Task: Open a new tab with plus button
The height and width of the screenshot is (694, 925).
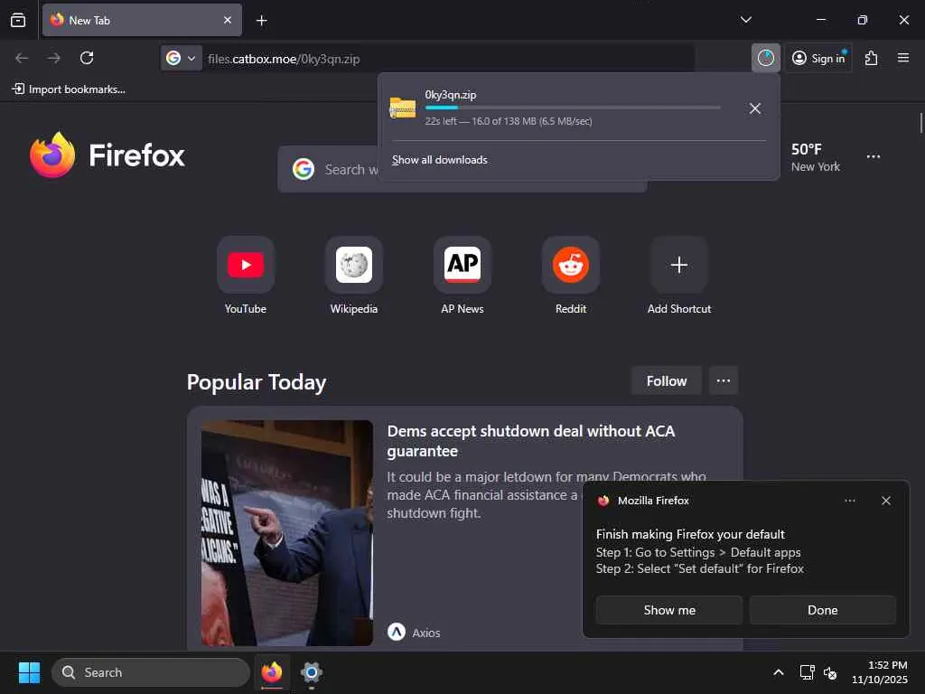Action: pyautogui.click(x=261, y=21)
